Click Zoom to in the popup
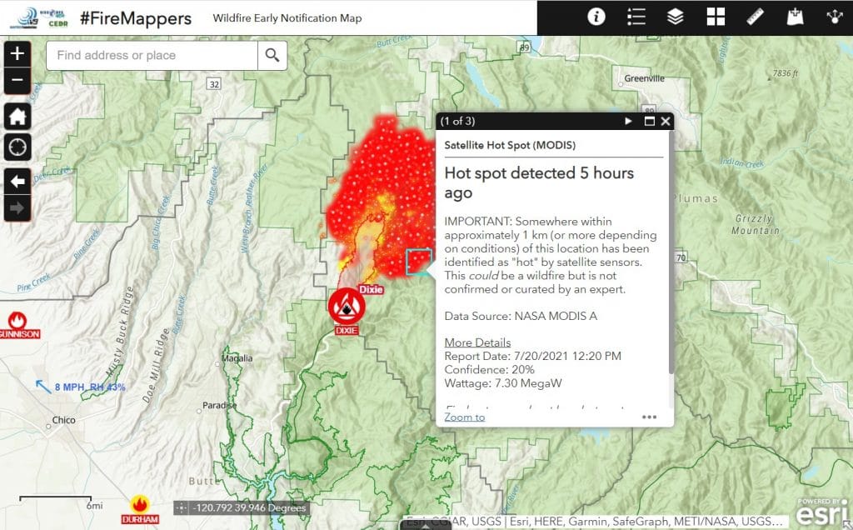853x530 pixels. pos(463,417)
